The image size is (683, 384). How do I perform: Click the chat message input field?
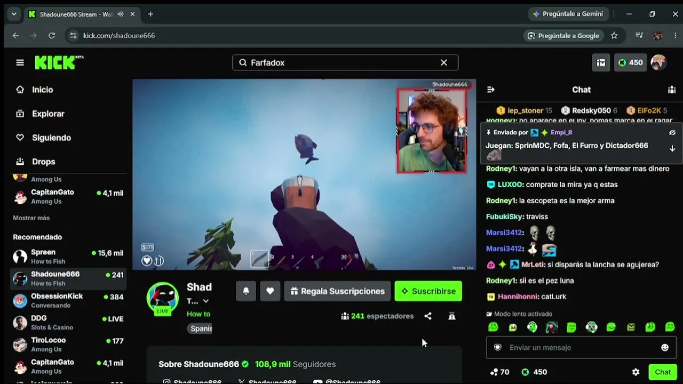point(582,347)
